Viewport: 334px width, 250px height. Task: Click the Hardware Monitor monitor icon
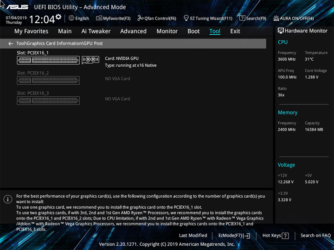[x=281, y=31]
